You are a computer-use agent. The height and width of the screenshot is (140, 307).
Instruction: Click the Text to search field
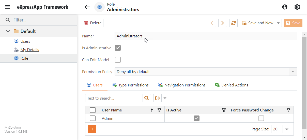pyautogui.click(x=114, y=98)
